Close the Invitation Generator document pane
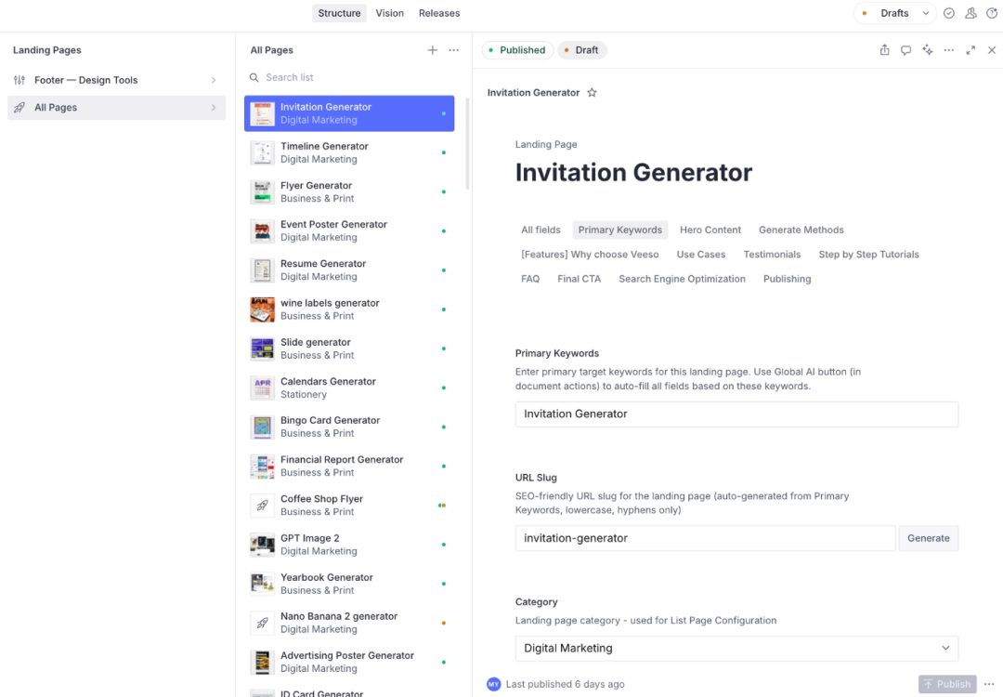 click(x=992, y=50)
